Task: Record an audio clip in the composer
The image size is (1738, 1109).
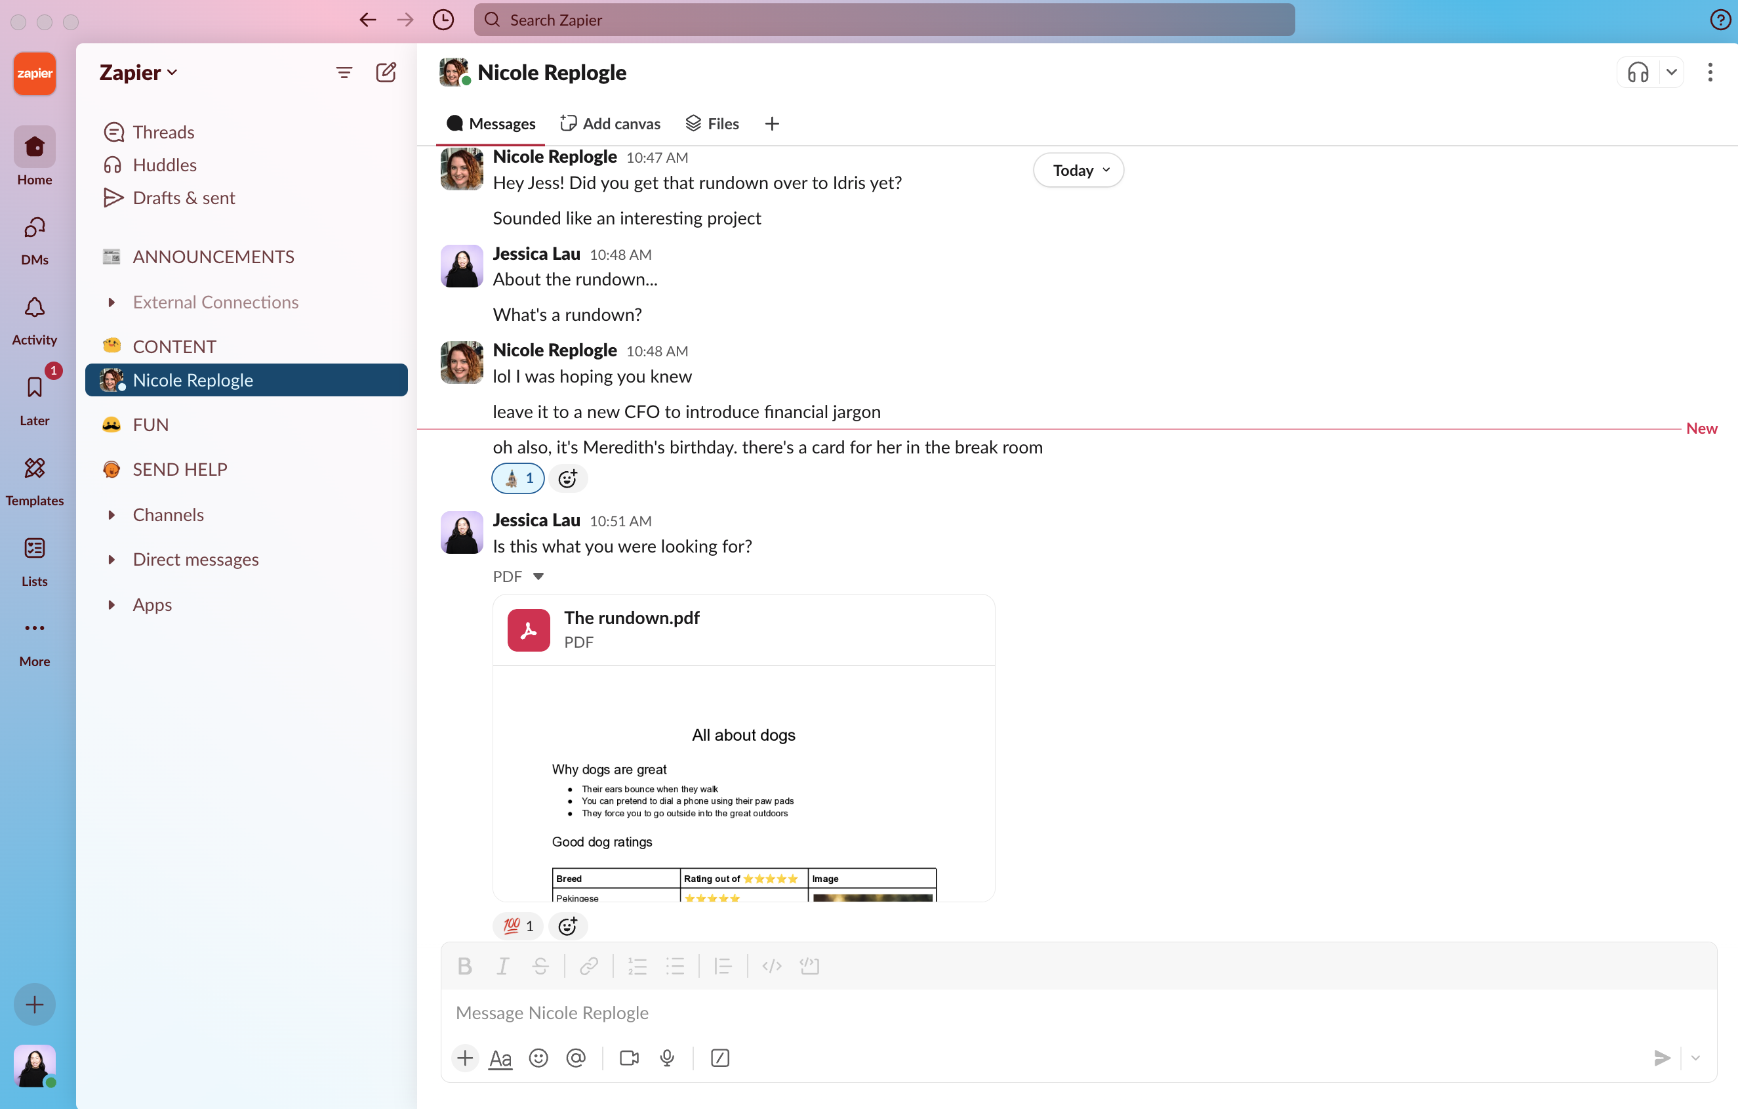Action: coord(666,1058)
